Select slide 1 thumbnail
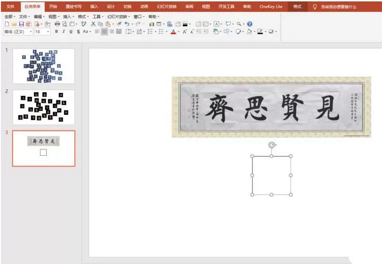The width and height of the screenshot is (382, 264). tap(44, 66)
